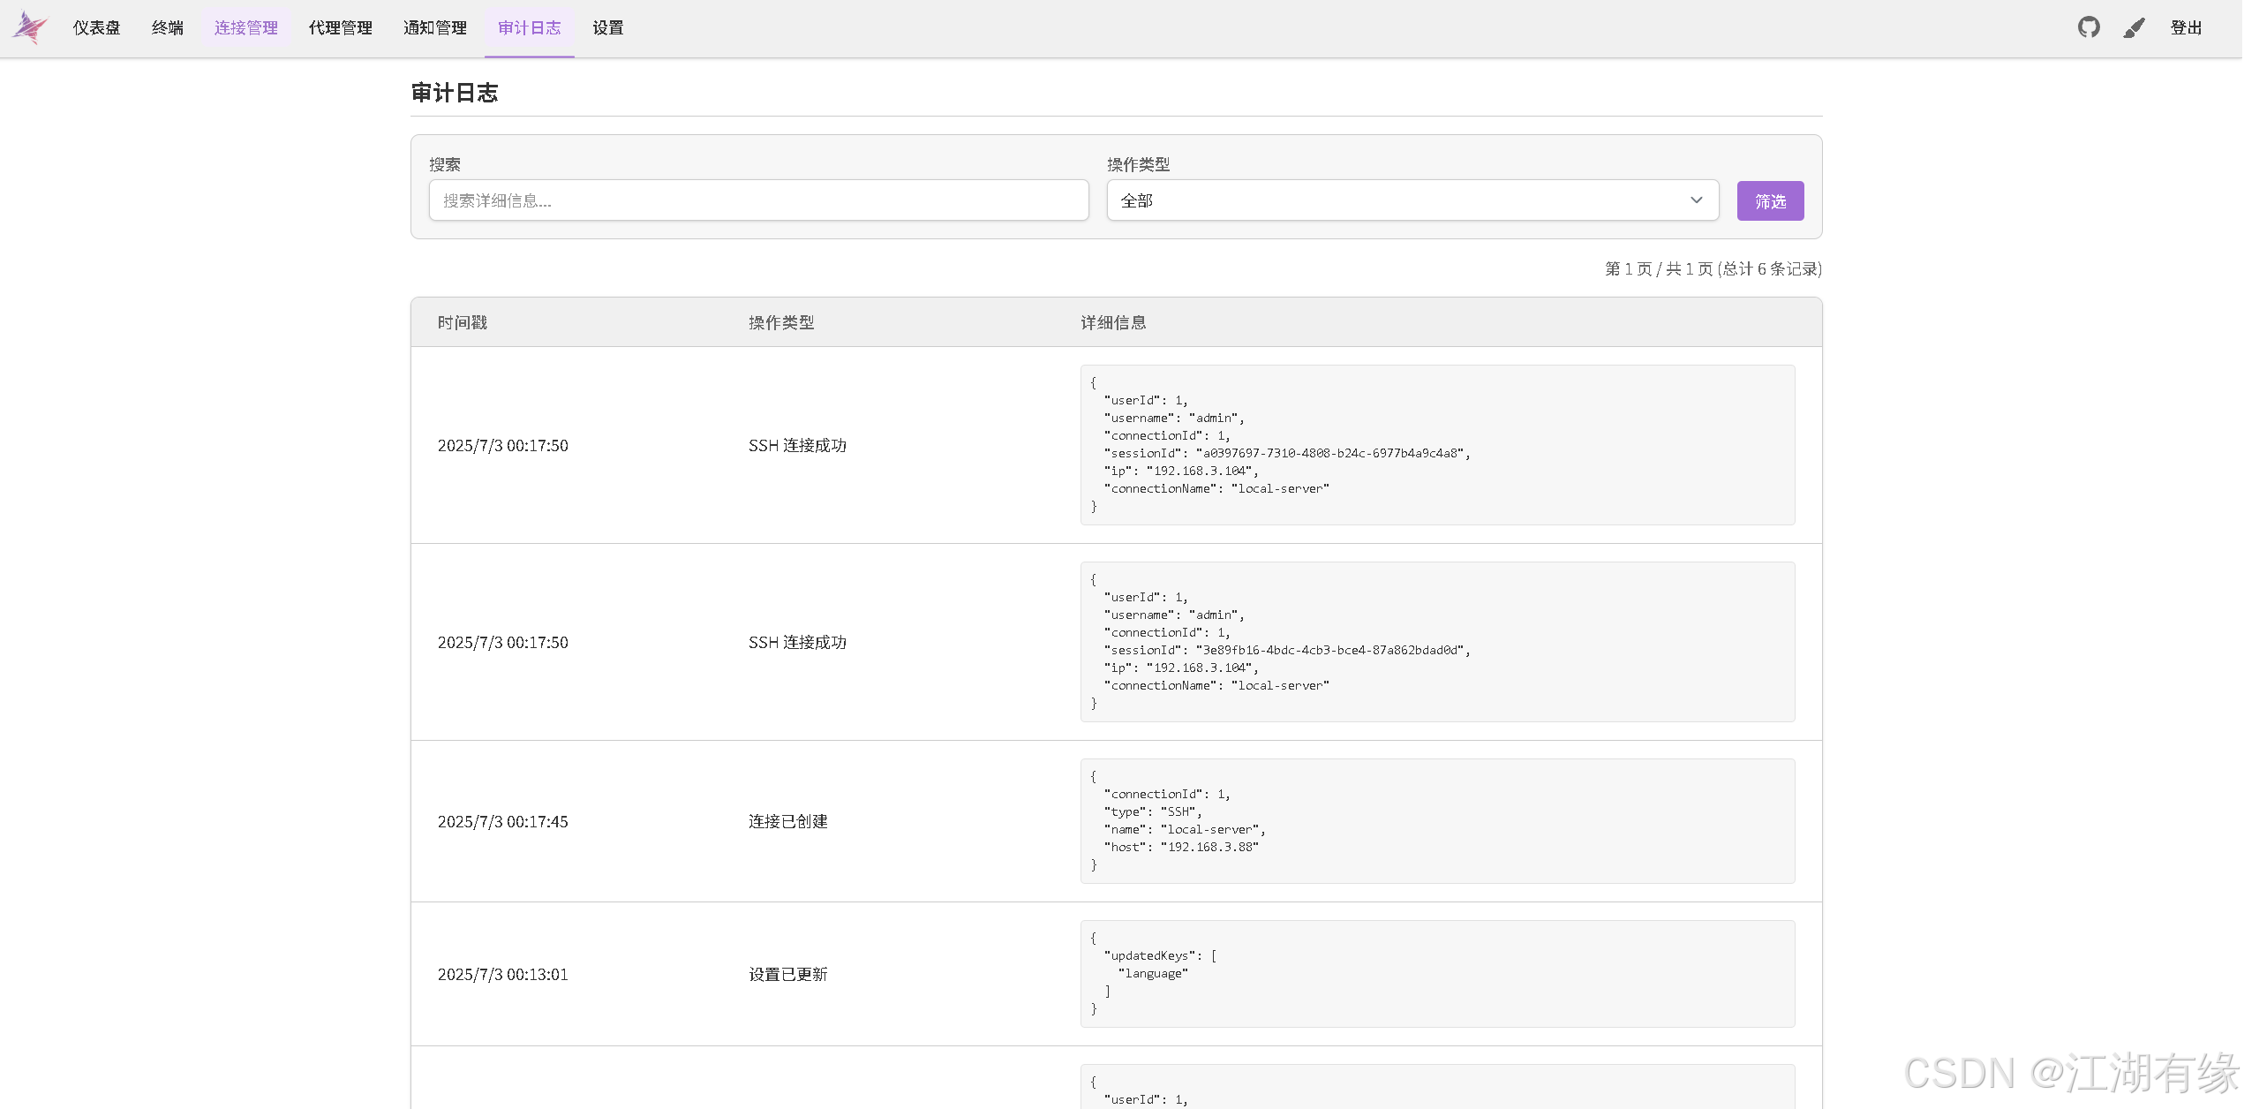This screenshot has width=2244, height=1109.
Task: Open the GitHub repository icon
Action: (2088, 27)
